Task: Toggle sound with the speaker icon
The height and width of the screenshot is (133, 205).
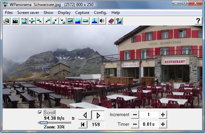Action: [x=102, y=21]
